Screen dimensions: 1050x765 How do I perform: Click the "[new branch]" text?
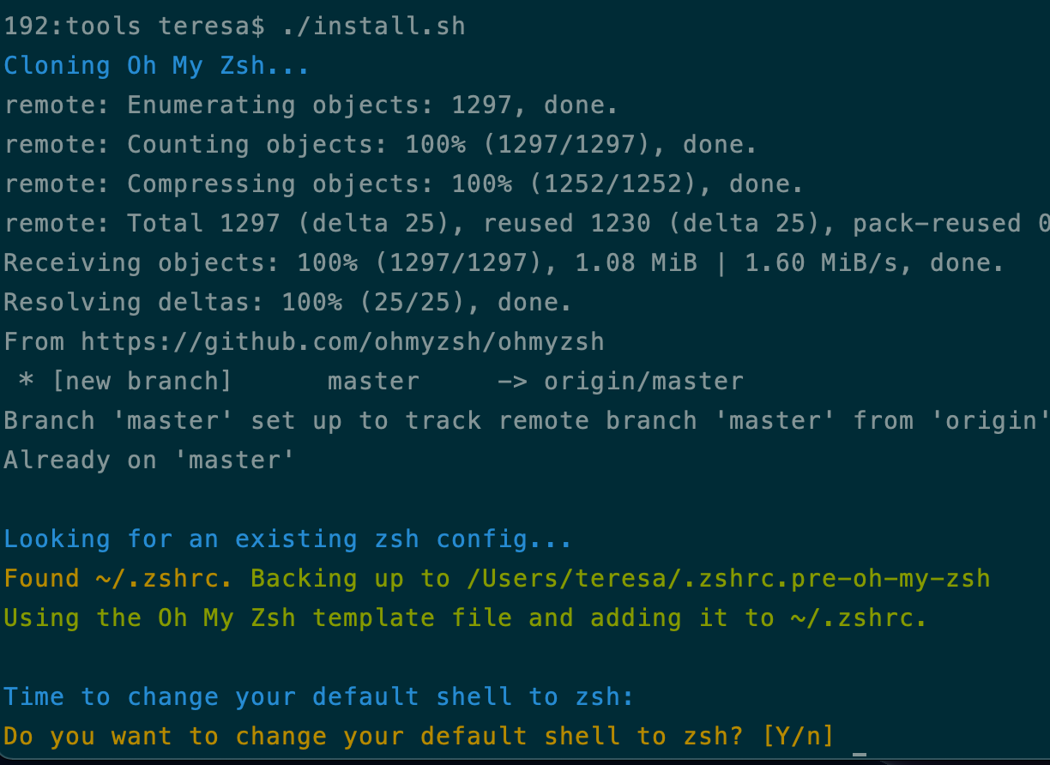click(x=142, y=382)
